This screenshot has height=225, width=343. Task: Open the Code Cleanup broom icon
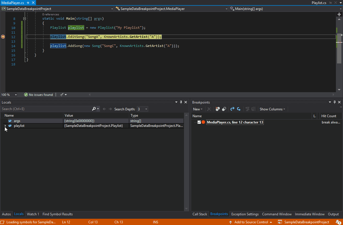point(61,94)
